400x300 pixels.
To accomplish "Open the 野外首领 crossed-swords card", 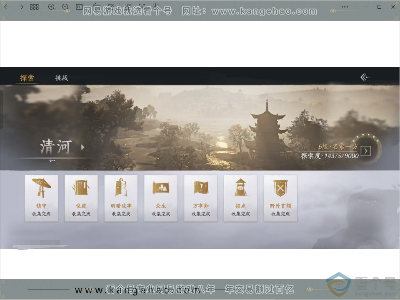I will pos(280,198).
